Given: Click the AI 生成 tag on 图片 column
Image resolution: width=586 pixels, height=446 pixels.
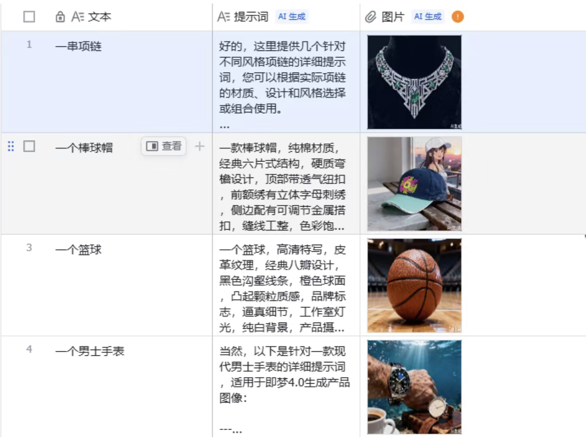Looking at the screenshot, I should 428,17.
